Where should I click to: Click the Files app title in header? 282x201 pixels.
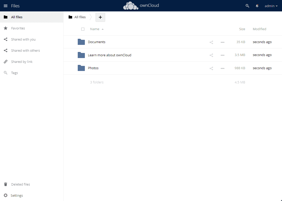coord(15,6)
